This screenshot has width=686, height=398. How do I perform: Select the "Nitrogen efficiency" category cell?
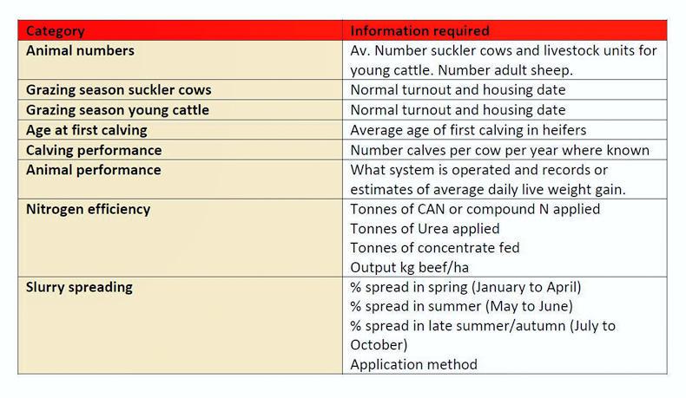[88, 209]
